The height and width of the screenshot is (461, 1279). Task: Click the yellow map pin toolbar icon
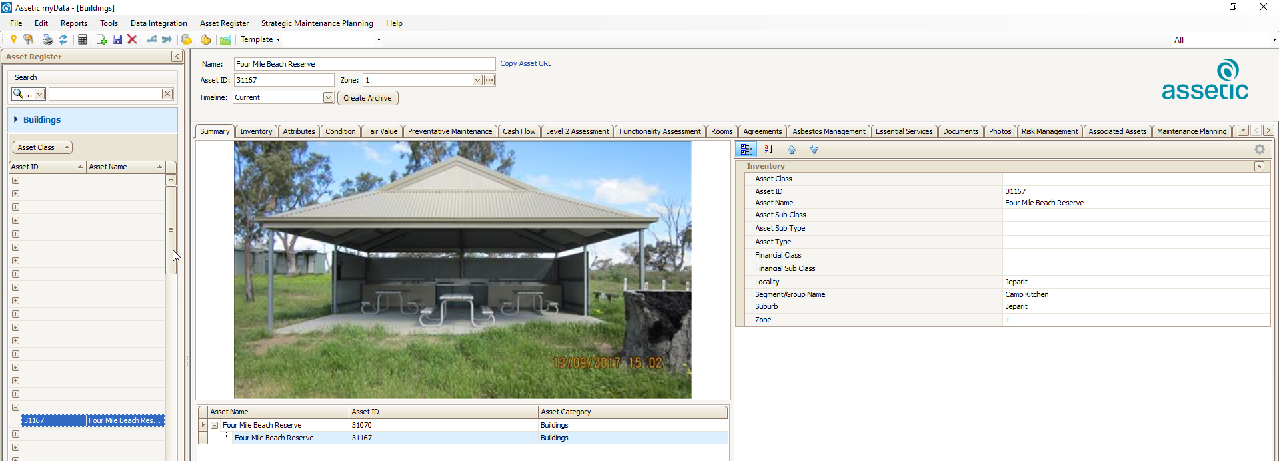(x=13, y=39)
